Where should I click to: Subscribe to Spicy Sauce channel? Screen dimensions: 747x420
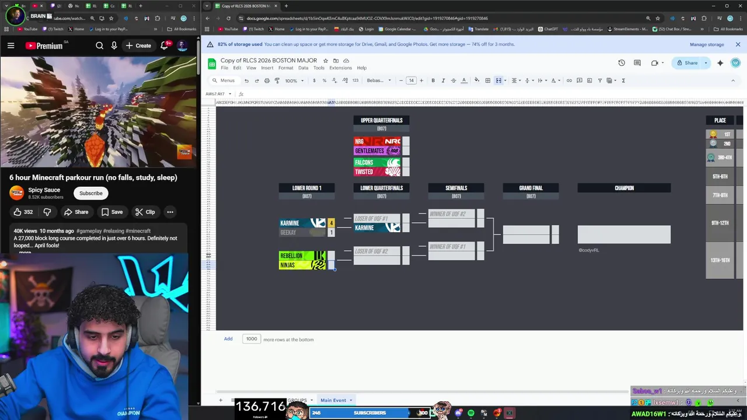[x=90, y=193]
